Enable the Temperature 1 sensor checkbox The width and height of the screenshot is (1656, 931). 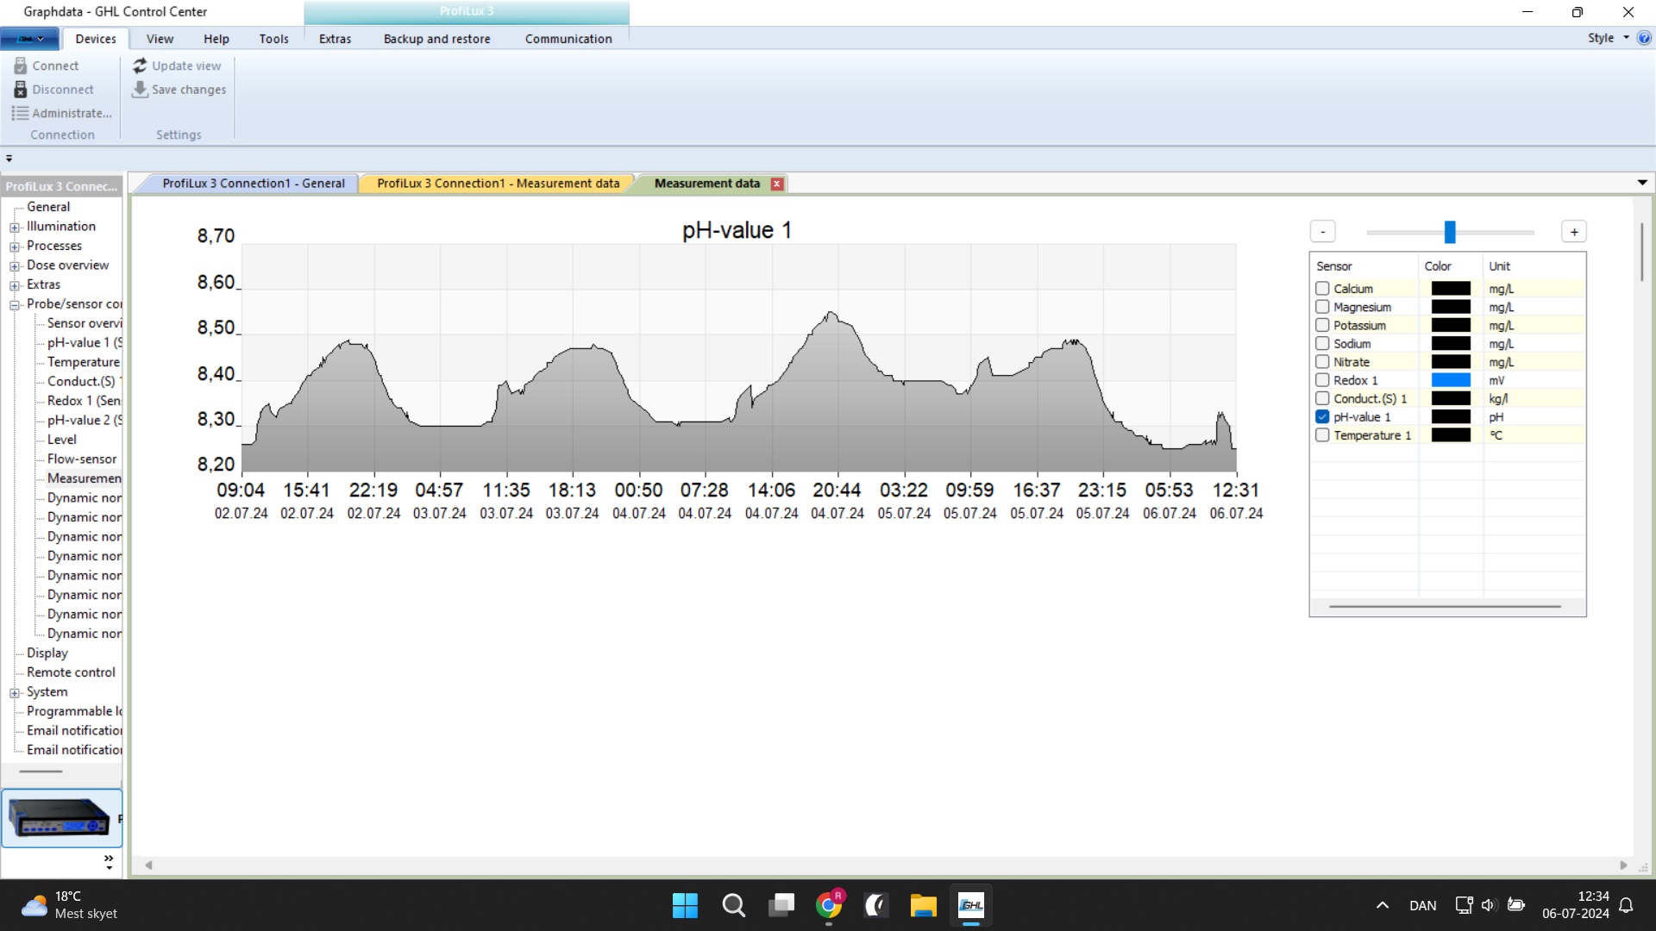[1322, 435]
